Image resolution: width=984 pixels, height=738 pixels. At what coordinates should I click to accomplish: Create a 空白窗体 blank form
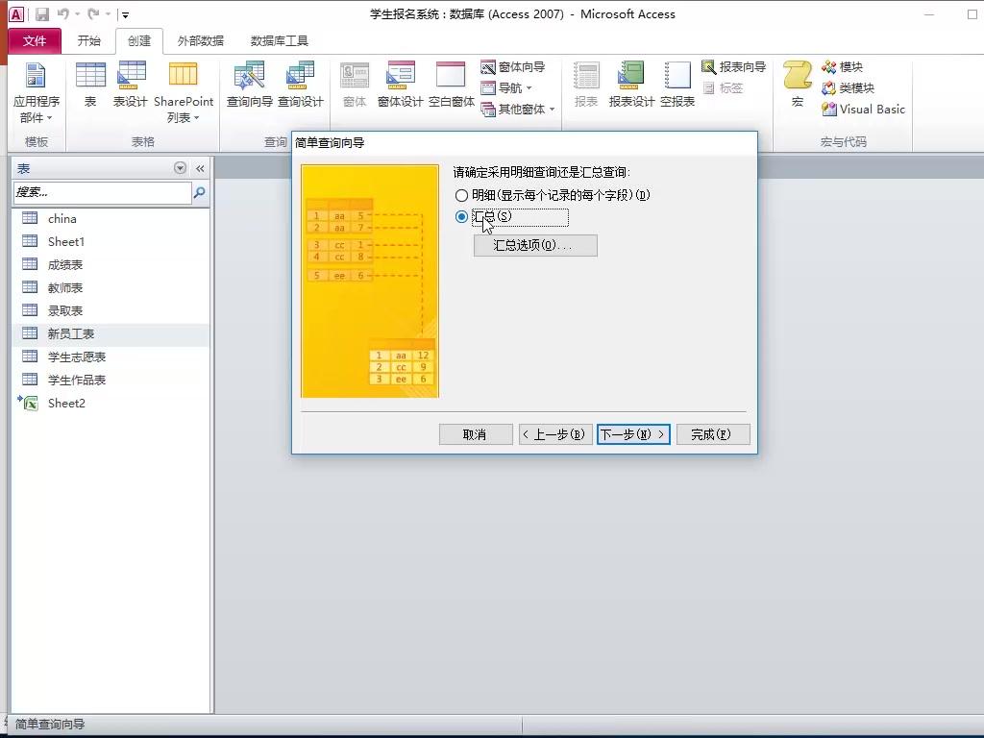[452, 85]
